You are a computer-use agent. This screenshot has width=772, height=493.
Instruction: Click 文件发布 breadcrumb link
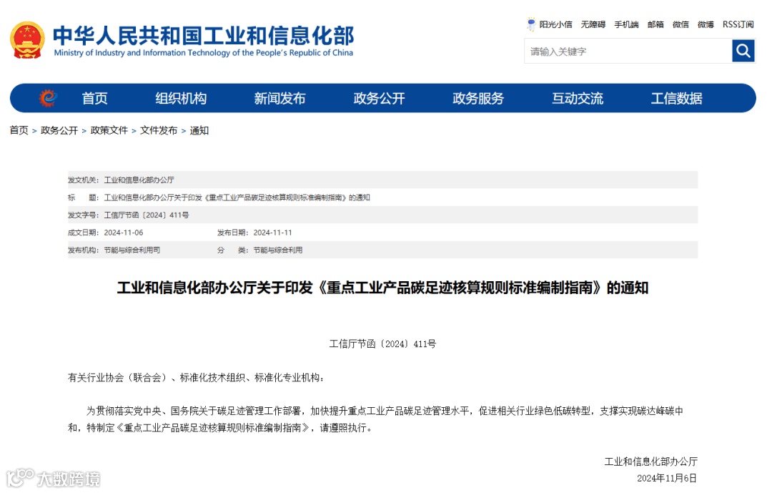click(159, 130)
